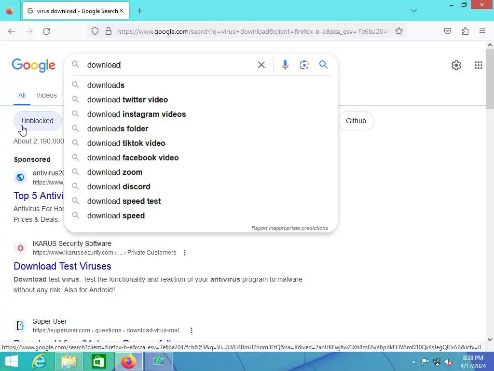The width and height of the screenshot is (494, 371).
Task: Open the network tray icon
Action: 437,362
